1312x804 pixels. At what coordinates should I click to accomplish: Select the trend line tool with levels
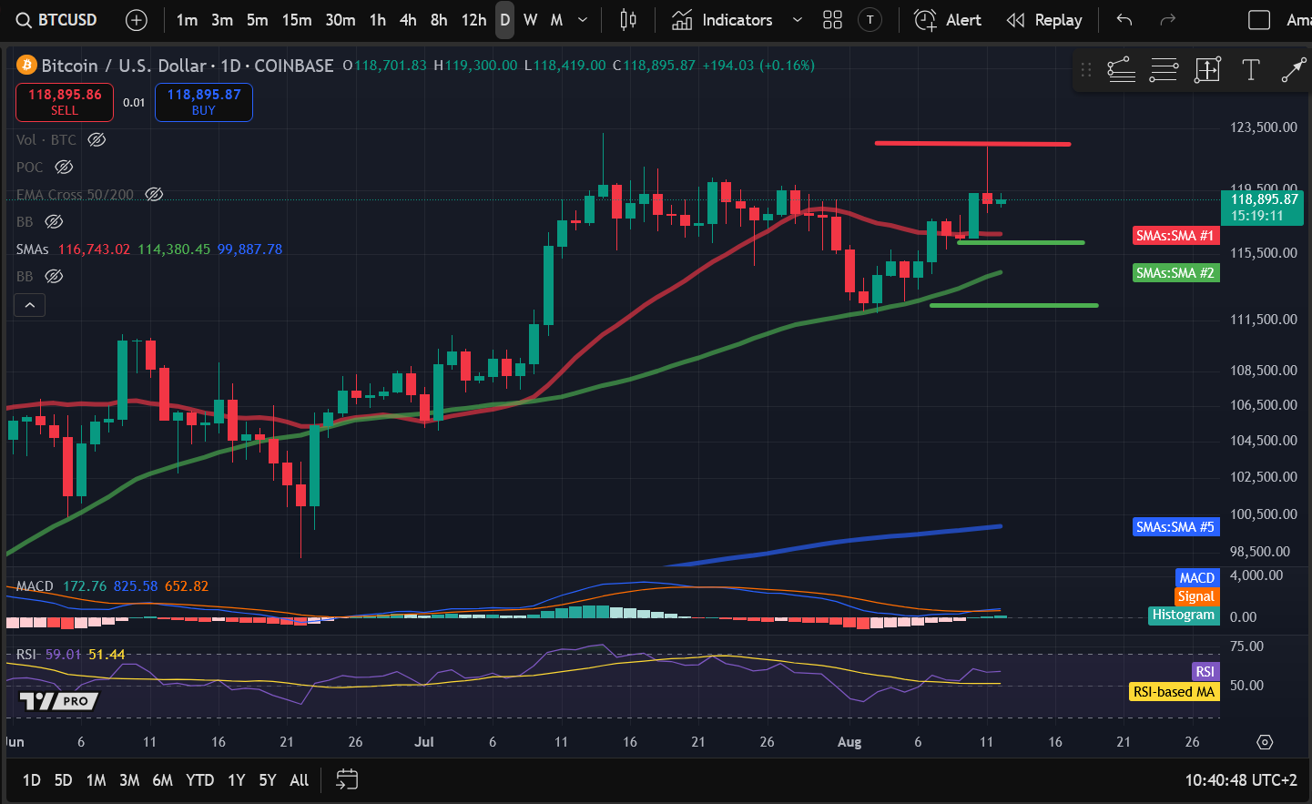[1122, 70]
